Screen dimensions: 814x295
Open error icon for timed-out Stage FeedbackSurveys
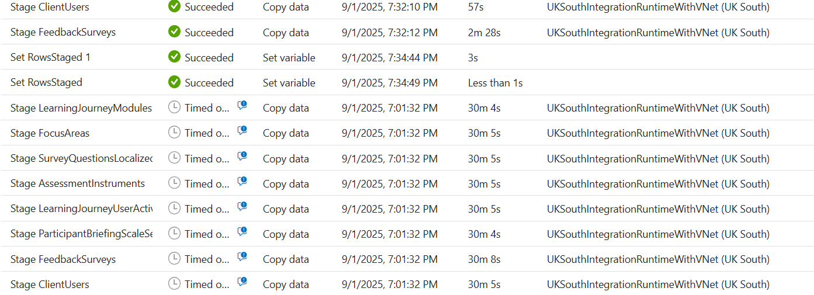pos(242,256)
